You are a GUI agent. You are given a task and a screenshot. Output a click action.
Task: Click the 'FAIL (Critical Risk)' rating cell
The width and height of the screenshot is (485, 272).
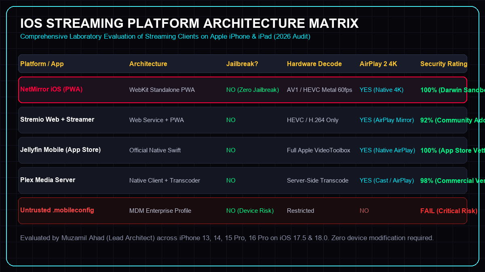(x=449, y=211)
